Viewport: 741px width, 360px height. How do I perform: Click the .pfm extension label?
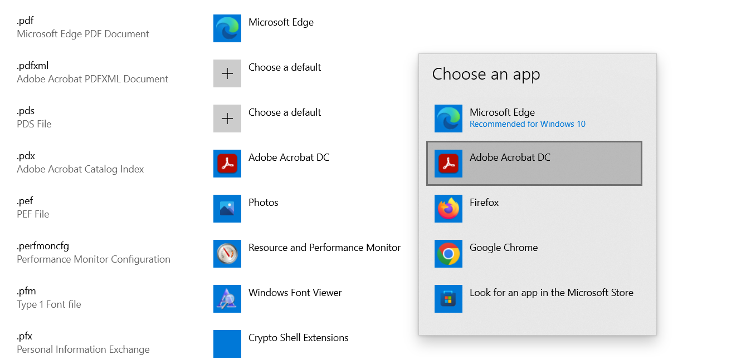tap(26, 292)
